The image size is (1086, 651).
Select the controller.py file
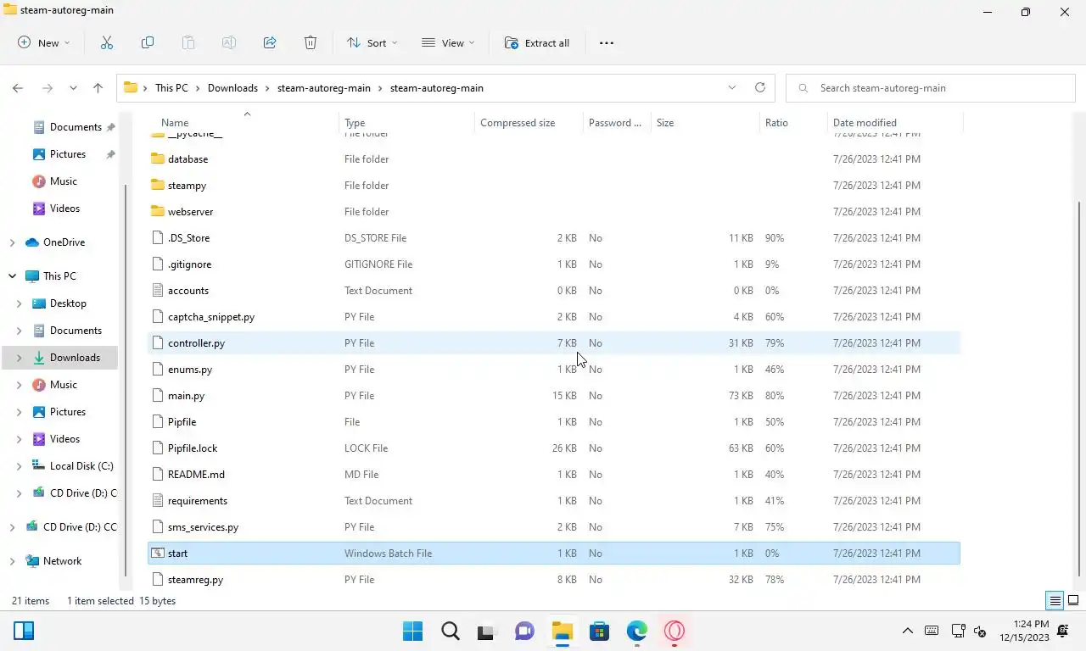pyautogui.click(x=554, y=343)
